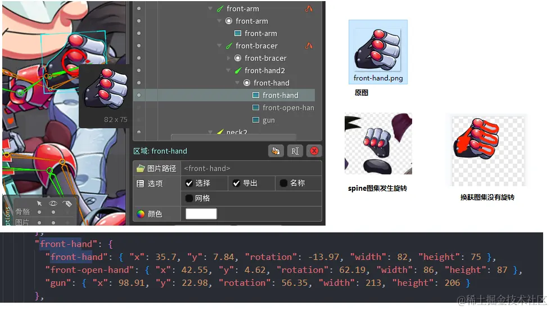Screen dimensions: 551x310
Task: Click the front-bracer bone icon
Action: pyautogui.click(x=229, y=46)
